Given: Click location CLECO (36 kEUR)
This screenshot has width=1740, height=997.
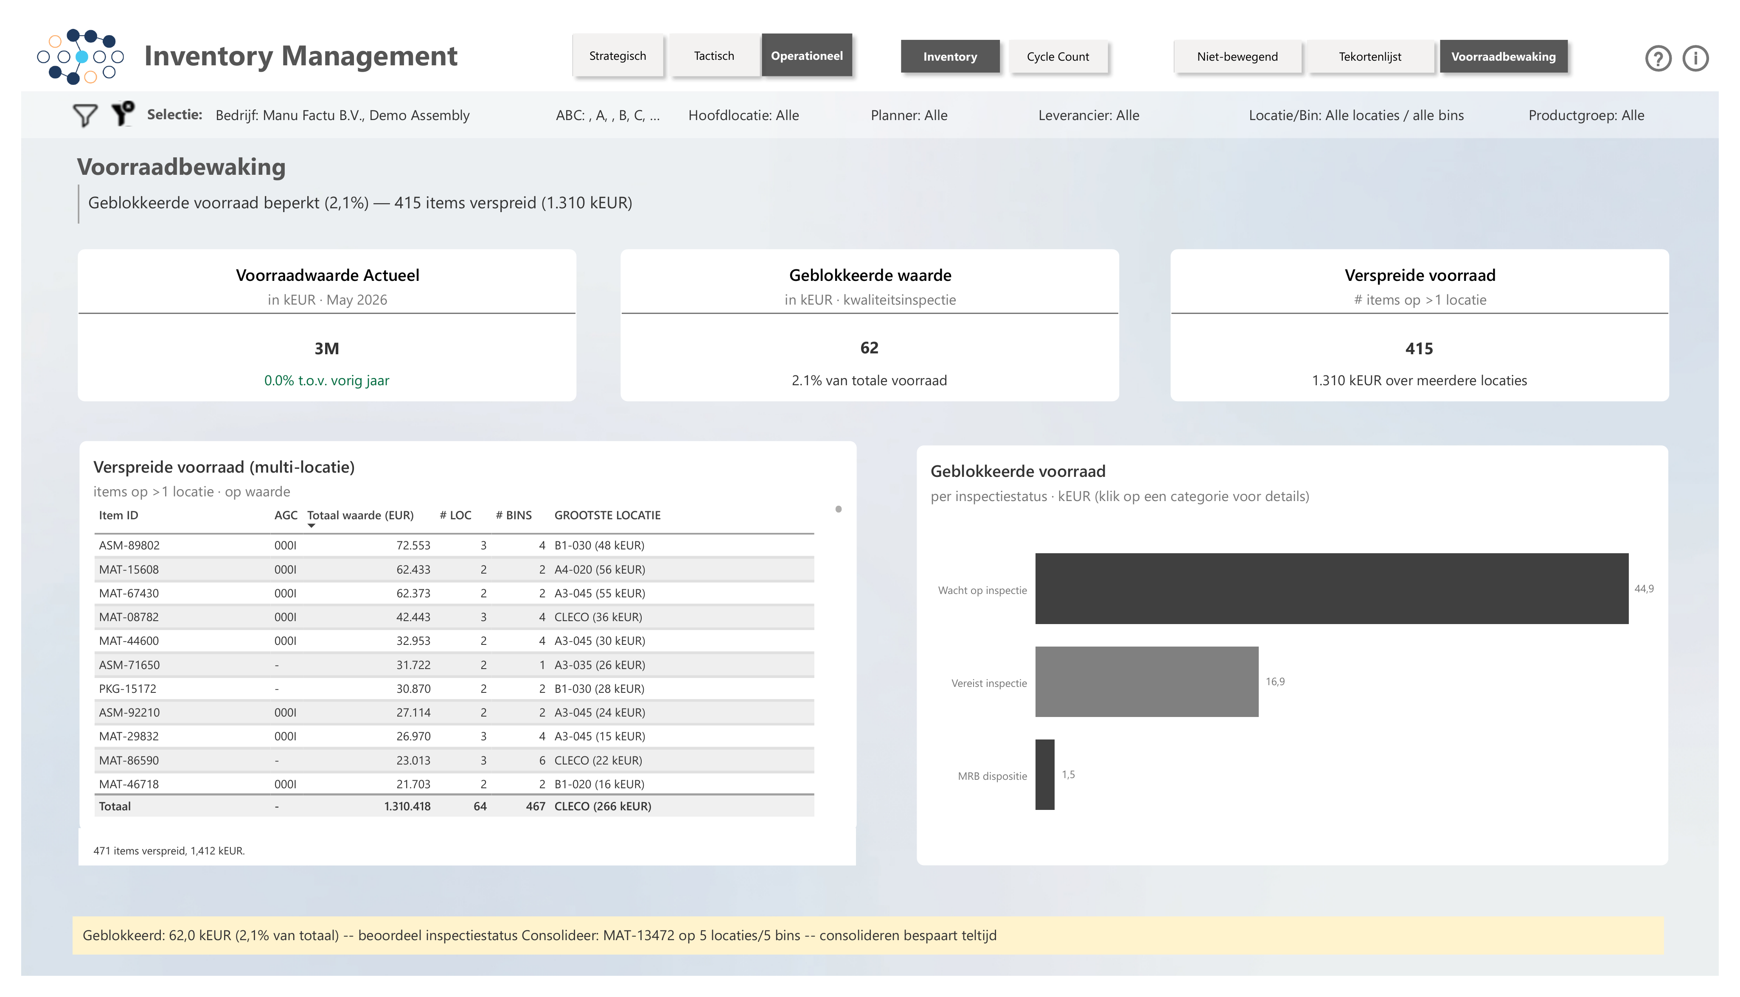Looking at the screenshot, I should tap(598, 617).
